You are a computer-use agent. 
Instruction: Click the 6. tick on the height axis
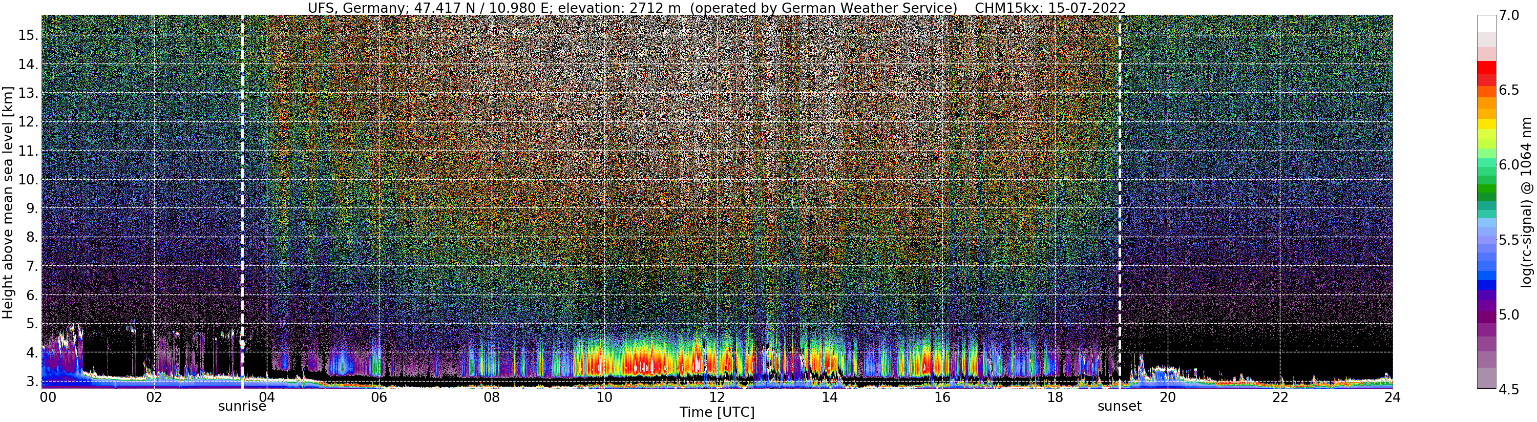tap(32, 295)
